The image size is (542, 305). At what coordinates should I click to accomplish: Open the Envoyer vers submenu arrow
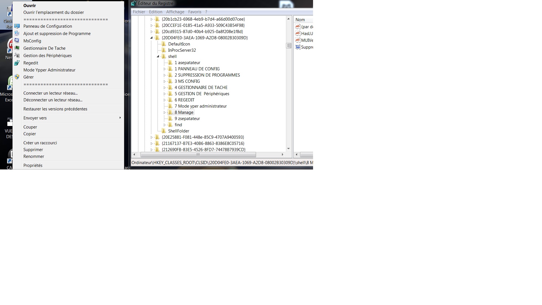click(120, 118)
